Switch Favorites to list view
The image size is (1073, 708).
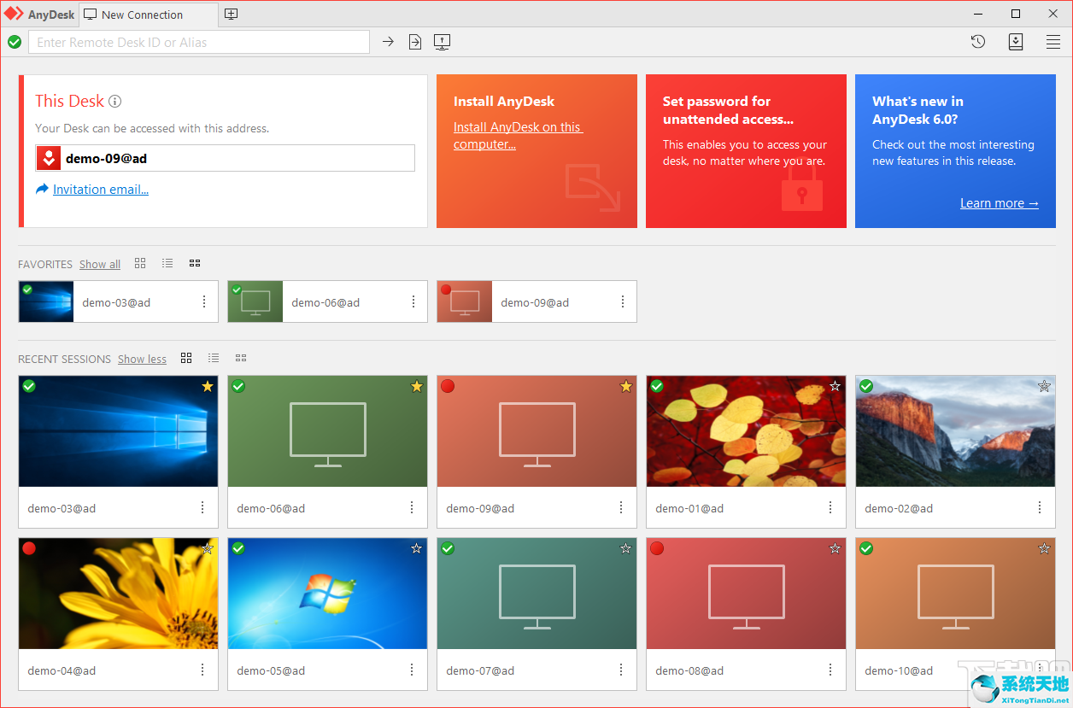click(x=167, y=263)
